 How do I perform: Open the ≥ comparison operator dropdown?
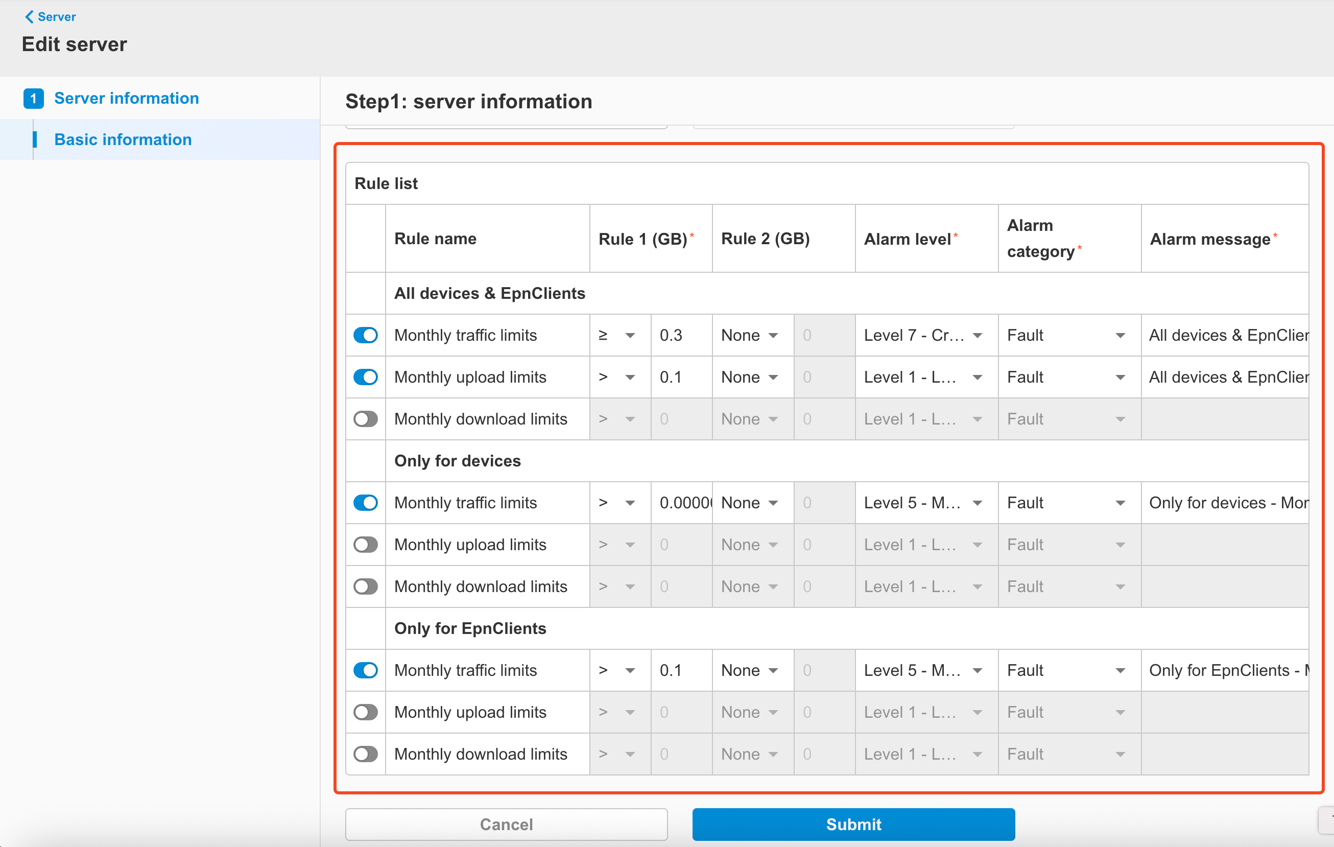point(618,335)
